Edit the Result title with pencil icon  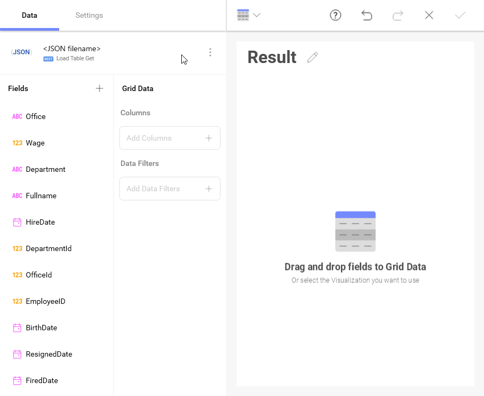tap(312, 58)
